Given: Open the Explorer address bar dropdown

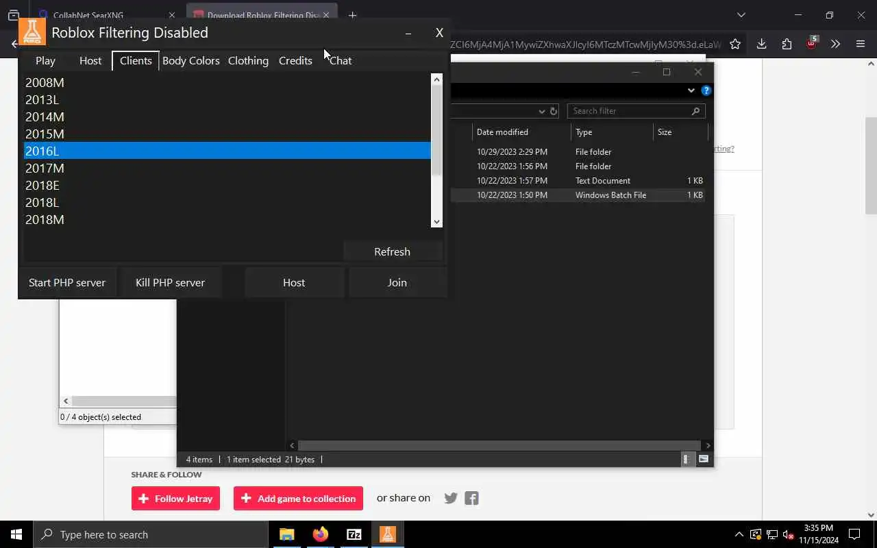Looking at the screenshot, I should click(x=541, y=111).
